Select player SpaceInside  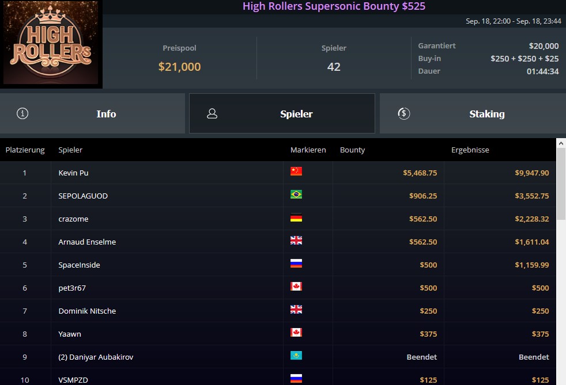[x=79, y=265]
